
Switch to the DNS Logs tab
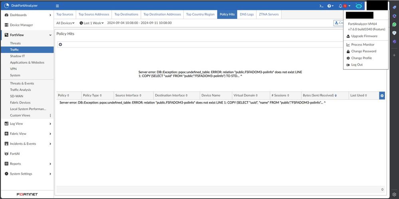click(x=247, y=14)
